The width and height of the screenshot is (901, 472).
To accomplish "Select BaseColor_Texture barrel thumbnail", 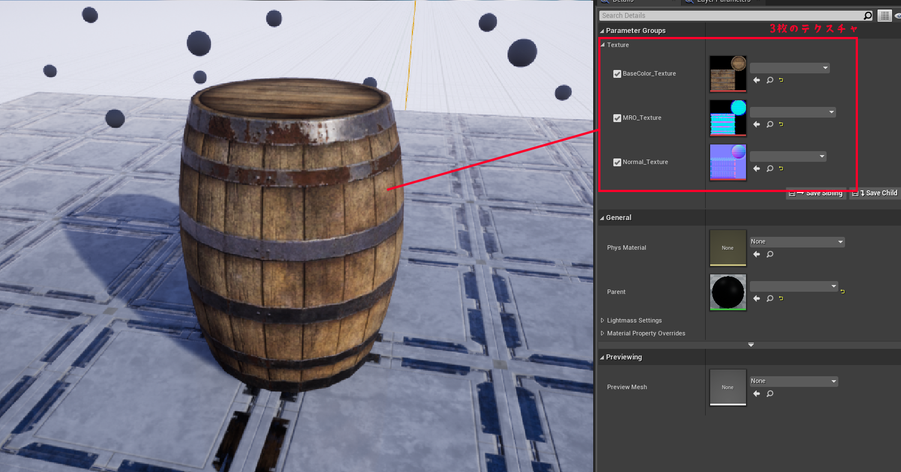I will pyautogui.click(x=728, y=73).
